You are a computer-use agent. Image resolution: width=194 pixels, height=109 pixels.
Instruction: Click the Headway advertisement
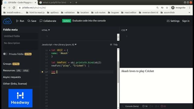pyautogui.click(x=20, y=98)
